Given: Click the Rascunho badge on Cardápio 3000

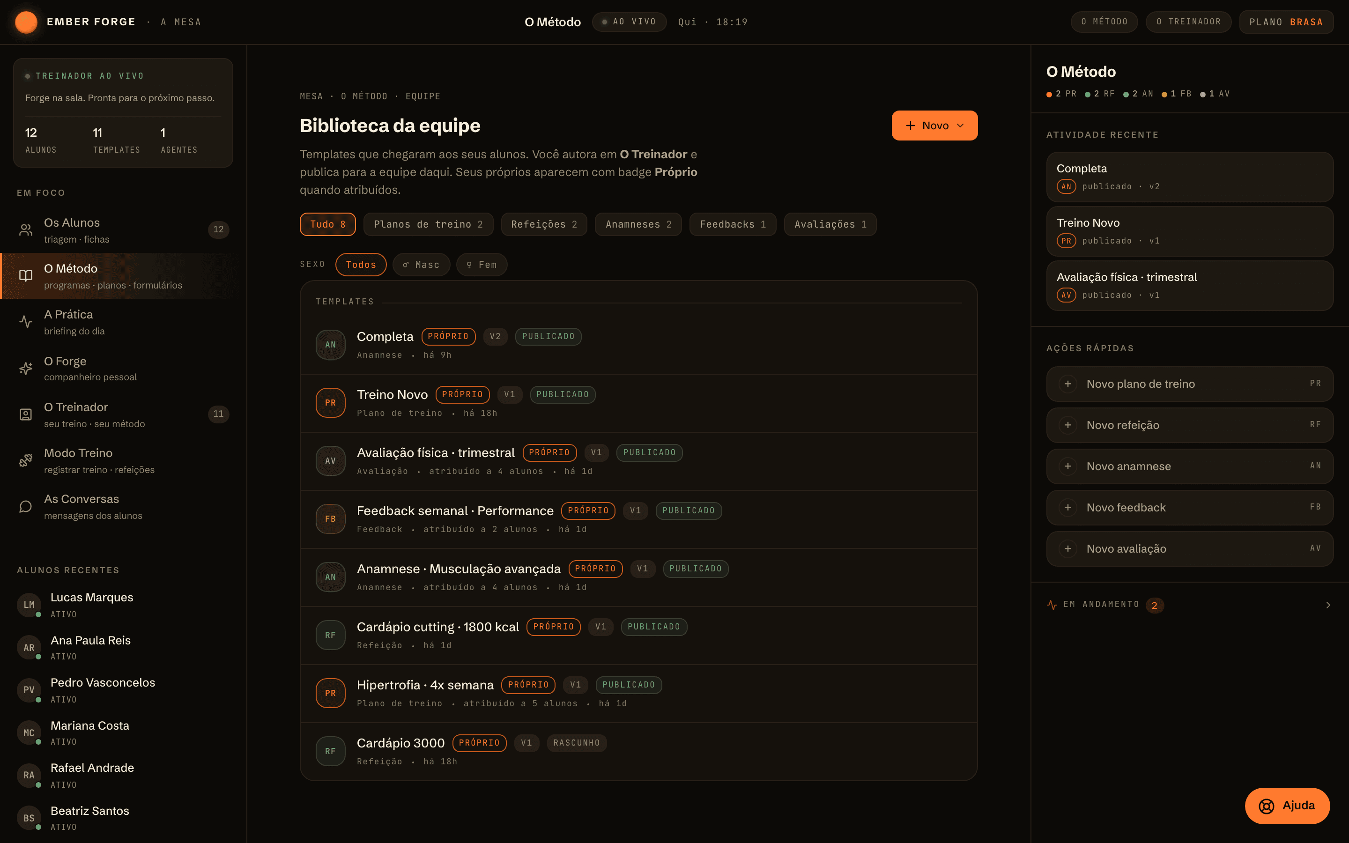Looking at the screenshot, I should coord(577,743).
